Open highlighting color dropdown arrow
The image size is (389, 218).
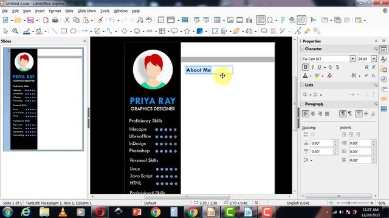[323, 76]
